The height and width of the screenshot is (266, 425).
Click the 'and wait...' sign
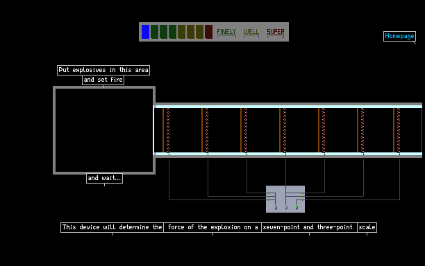[104, 178]
